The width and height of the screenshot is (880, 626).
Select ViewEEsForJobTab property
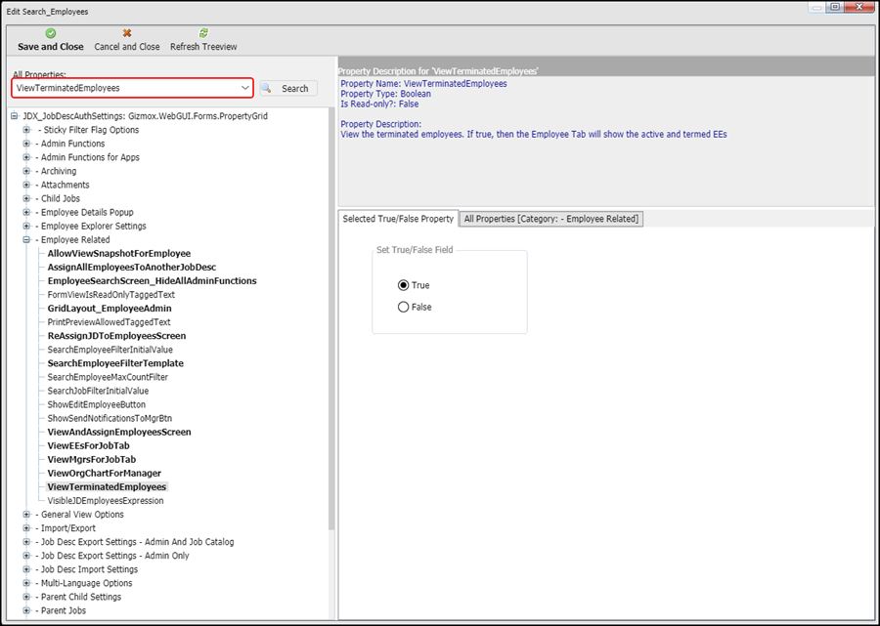(x=89, y=445)
